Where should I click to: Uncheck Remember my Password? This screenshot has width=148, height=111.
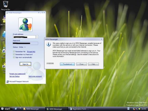[14, 54]
